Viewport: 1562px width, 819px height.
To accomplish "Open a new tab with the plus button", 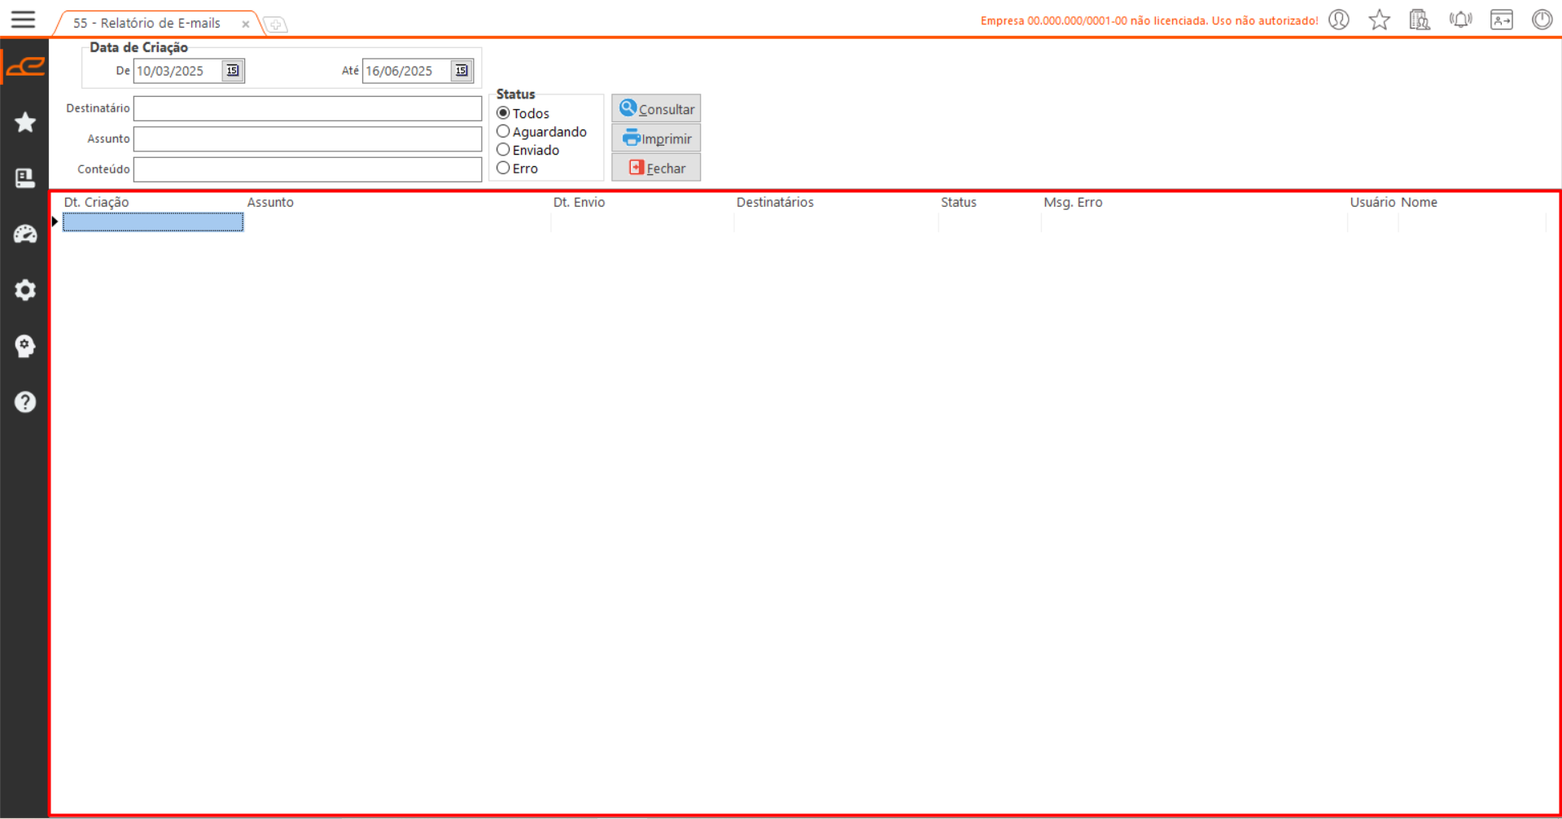I will 276,24.
